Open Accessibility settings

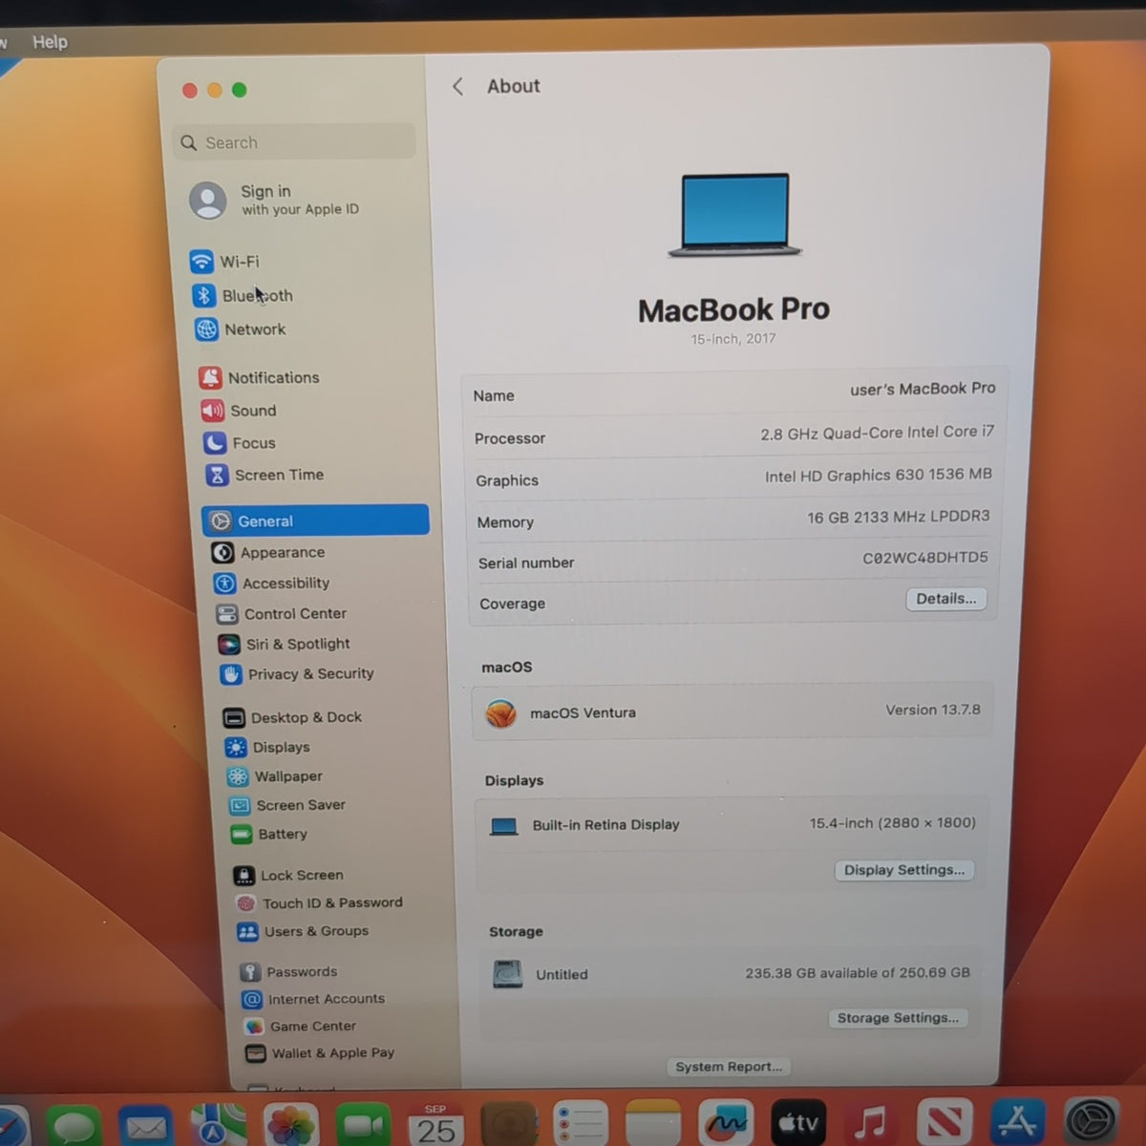point(272,583)
